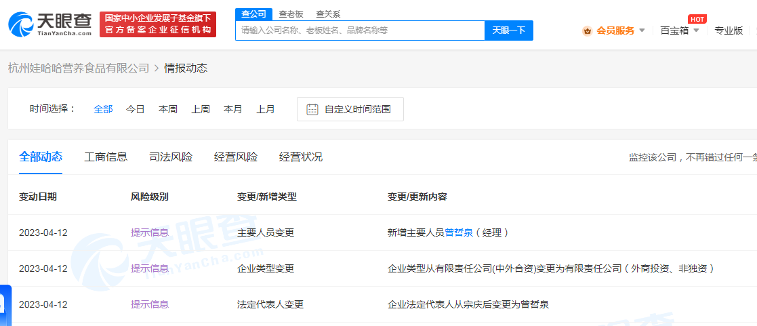
Task: Open the TianYanCha logo homepage
Action: click(49, 24)
